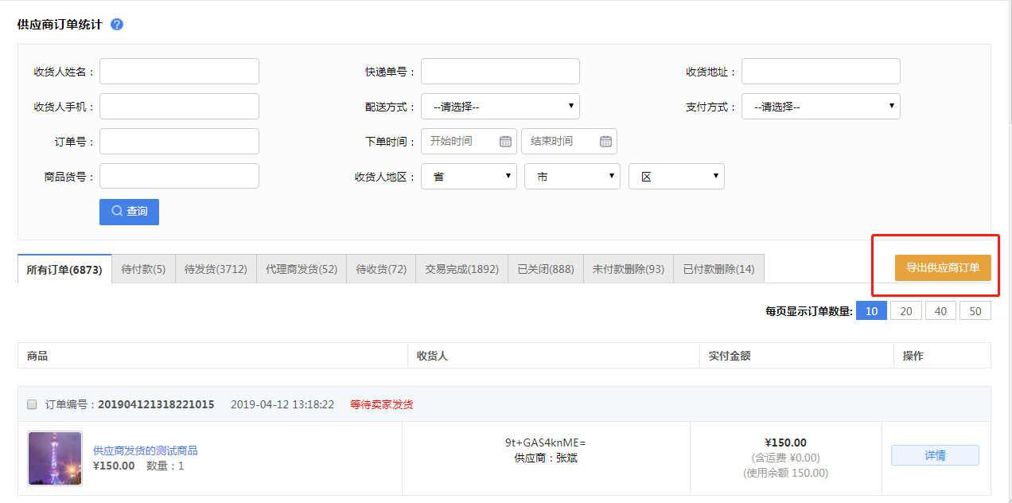
Task: Open the 市 city dropdown
Action: tap(571, 177)
